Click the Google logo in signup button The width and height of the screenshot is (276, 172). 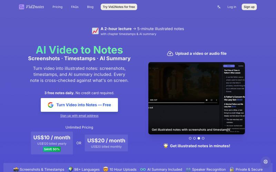[50, 105]
